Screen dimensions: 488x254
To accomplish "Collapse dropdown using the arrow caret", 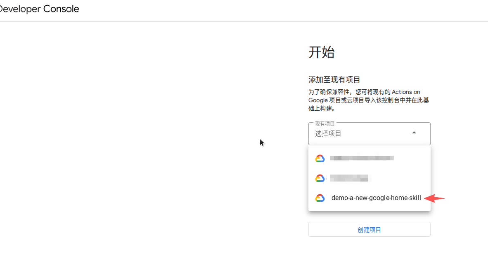I will click(x=414, y=133).
